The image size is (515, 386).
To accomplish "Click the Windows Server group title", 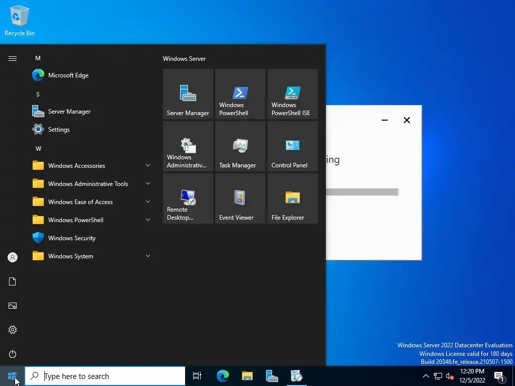I will 184,59.
